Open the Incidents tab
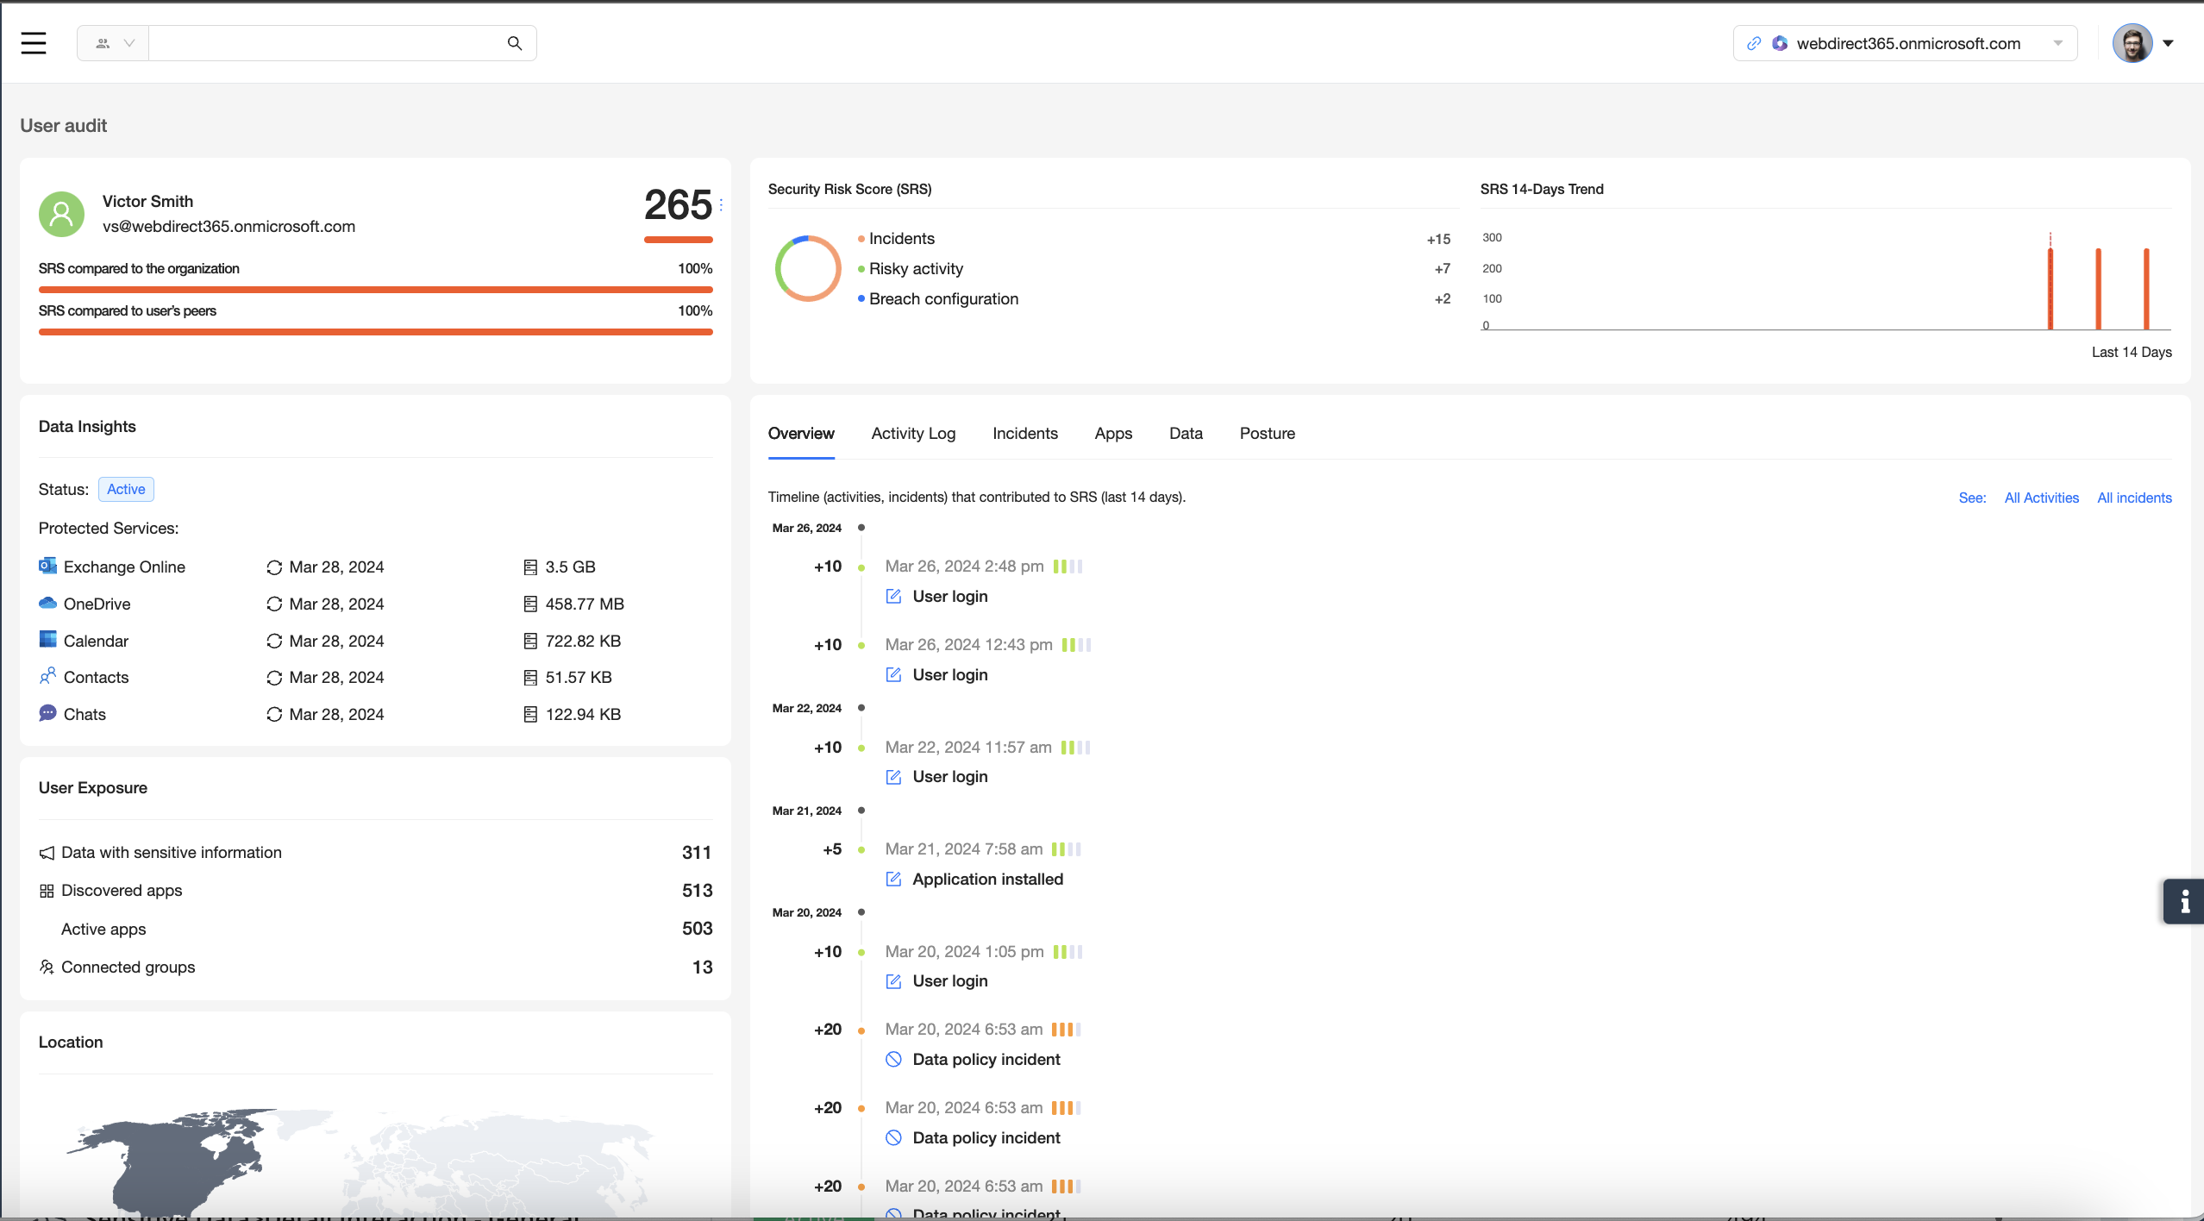This screenshot has height=1221, width=2204. [1024, 434]
